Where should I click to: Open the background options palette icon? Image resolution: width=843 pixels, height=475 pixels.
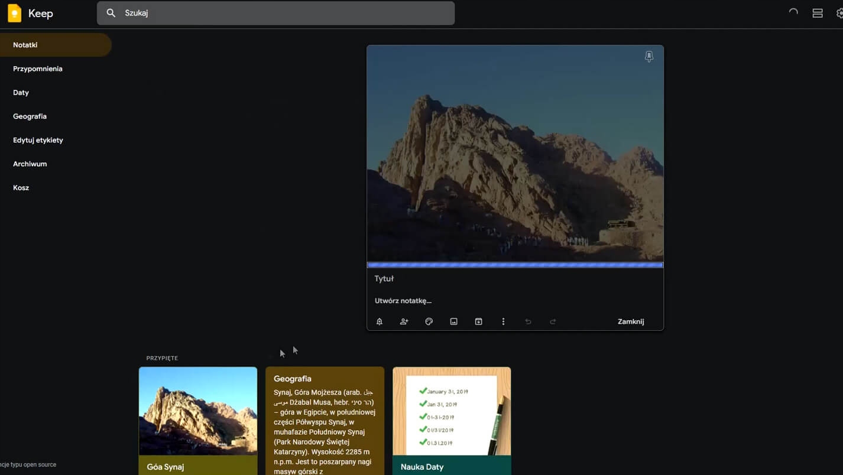(429, 321)
